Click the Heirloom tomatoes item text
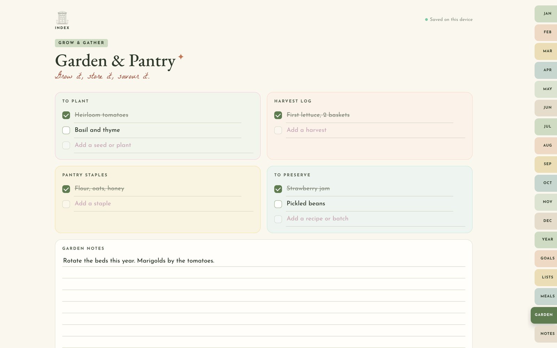This screenshot has width=557, height=348. click(x=101, y=115)
